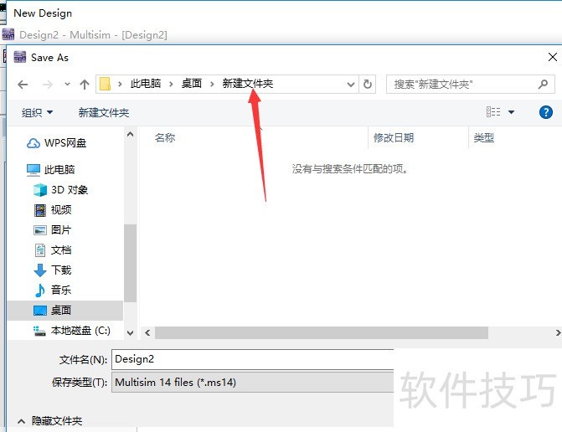Close the Save As dialog
The image size is (562, 432).
(x=552, y=57)
